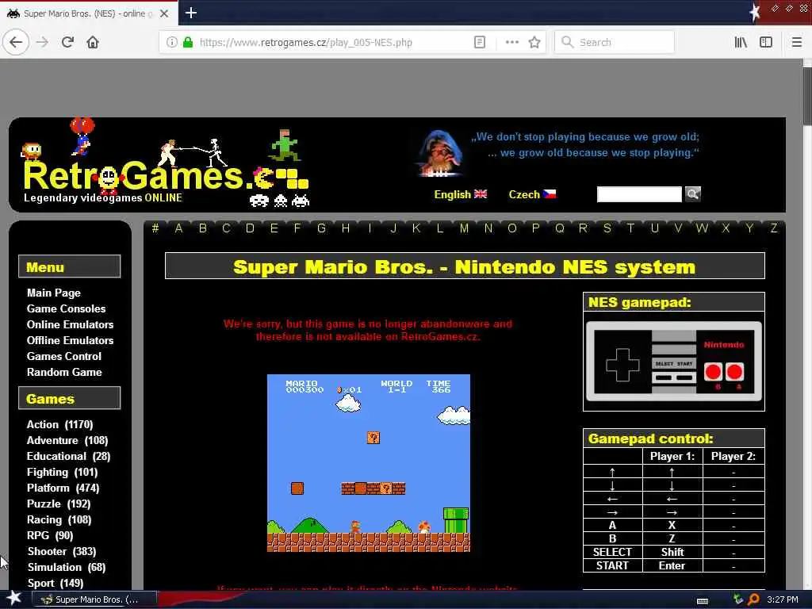Show sidebars icon in browser toolbar
This screenshot has height=609, width=812.
(766, 42)
